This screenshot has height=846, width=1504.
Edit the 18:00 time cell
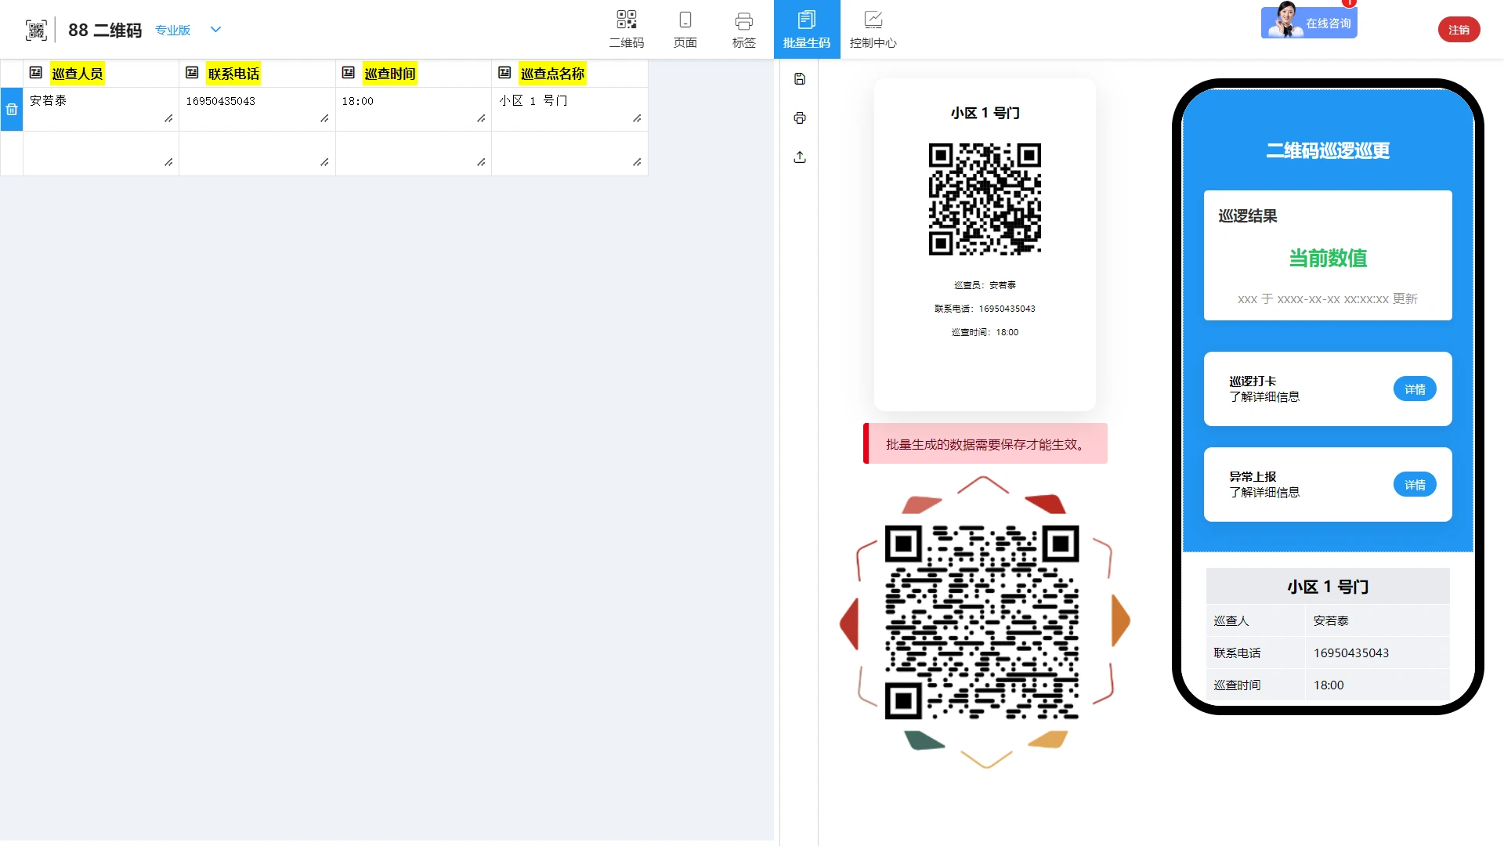tap(414, 109)
